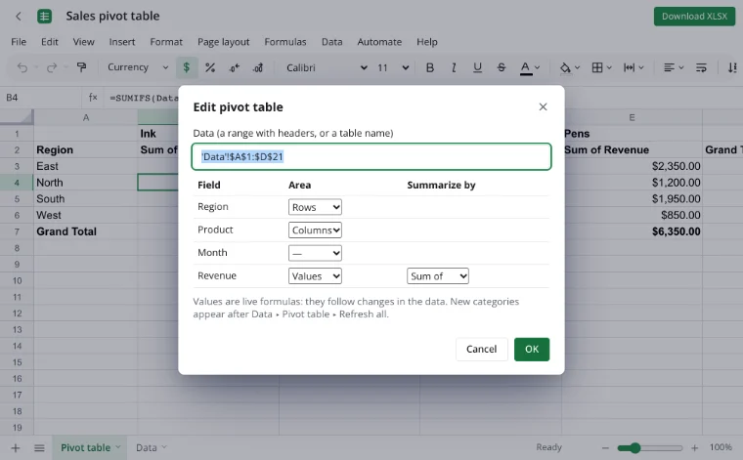Open the Month area dropdown
Viewport: 743px width, 460px height.
click(x=315, y=253)
